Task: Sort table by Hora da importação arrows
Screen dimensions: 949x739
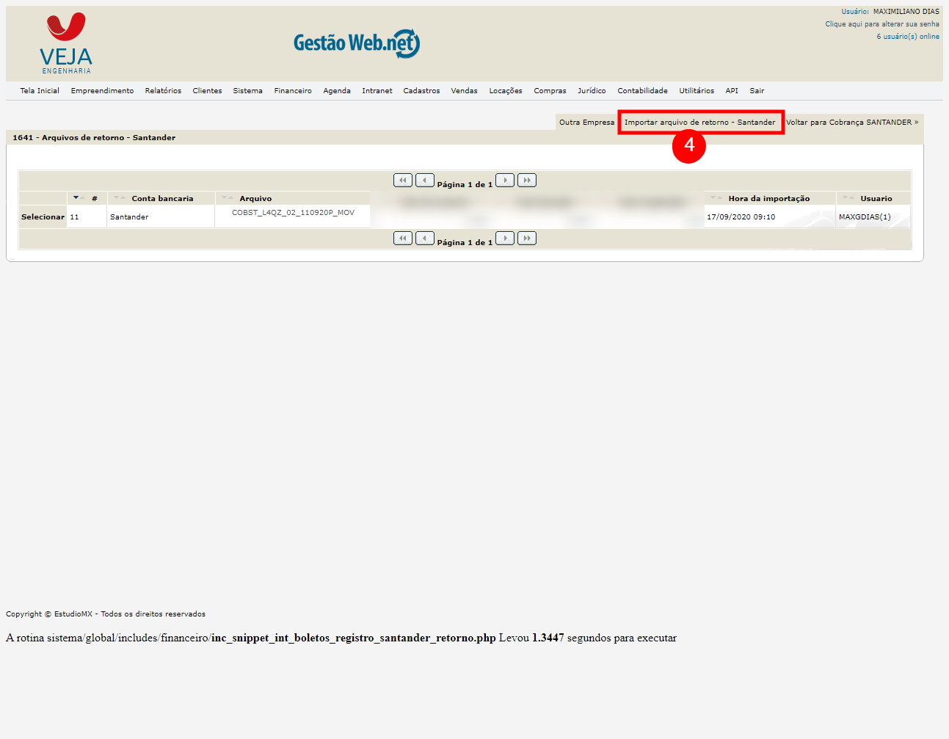Action: [716, 198]
